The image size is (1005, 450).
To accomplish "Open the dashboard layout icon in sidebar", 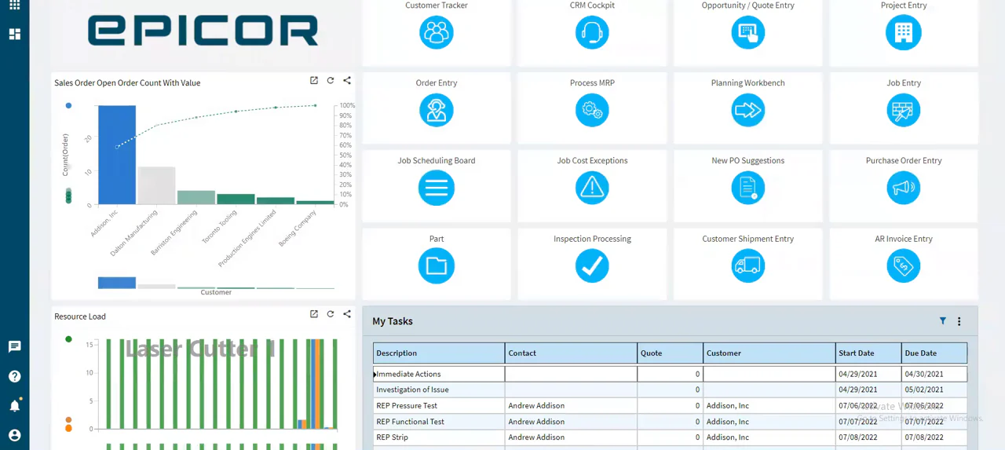I will click(x=14, y=34).
